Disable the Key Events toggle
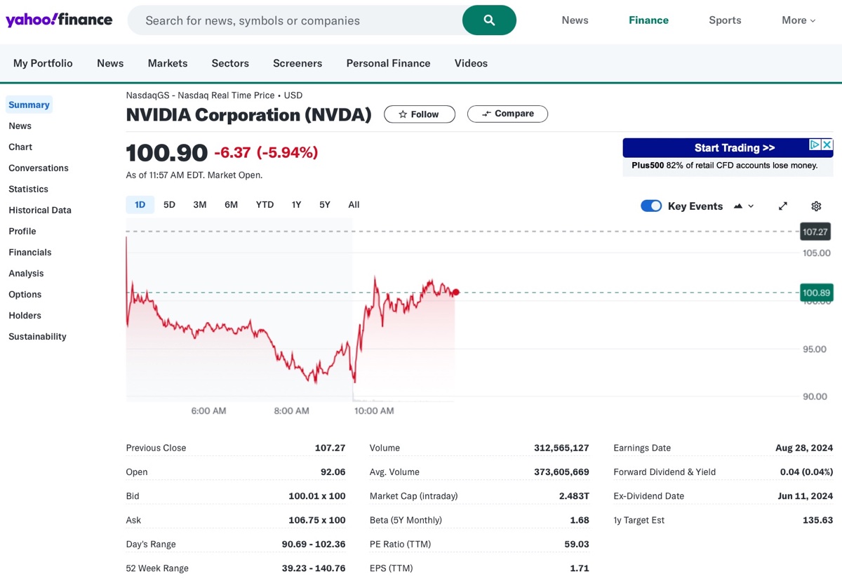 [651, 206]
